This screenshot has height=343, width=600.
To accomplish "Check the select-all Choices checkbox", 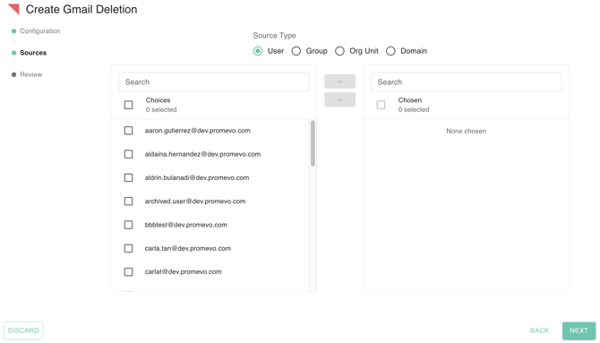I will [x=129, y=105].
